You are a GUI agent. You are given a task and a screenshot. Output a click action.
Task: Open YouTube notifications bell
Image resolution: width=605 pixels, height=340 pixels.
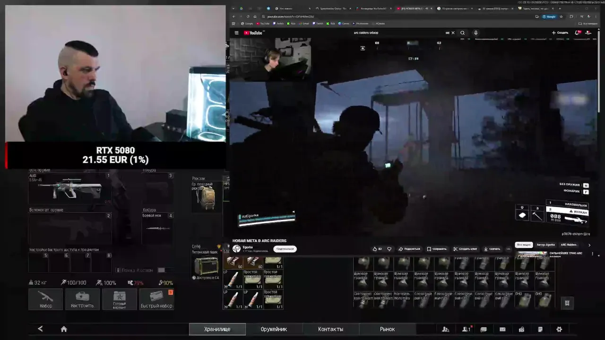[577, 33]
